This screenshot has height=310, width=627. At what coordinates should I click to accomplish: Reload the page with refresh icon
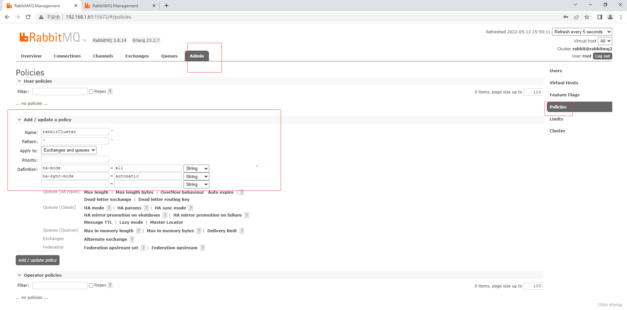(x=28, y=17)
